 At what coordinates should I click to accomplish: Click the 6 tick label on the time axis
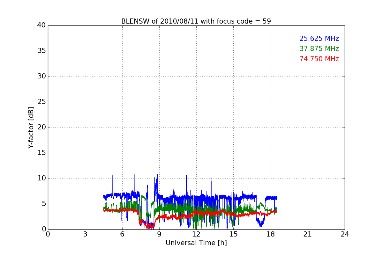click(x=122, y=234)
